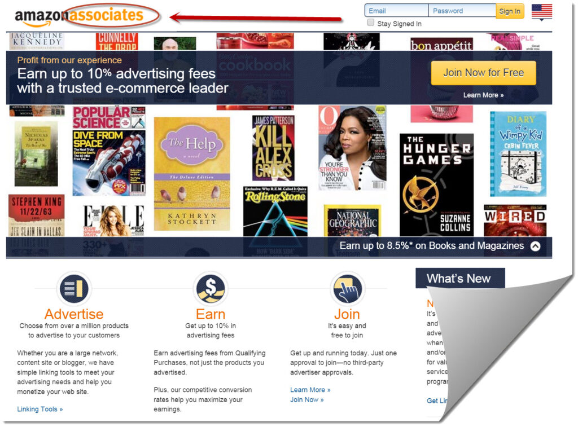Screen dimensions: 578x427
Task: Open Learn More link in banner
Action: click(483, 95)
